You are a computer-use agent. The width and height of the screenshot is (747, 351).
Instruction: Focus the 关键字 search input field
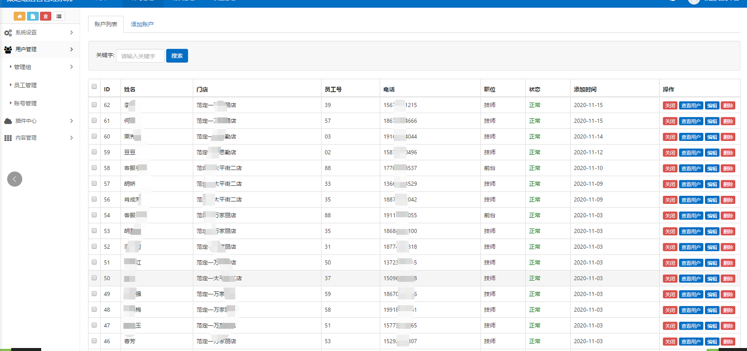click(140, 56)
